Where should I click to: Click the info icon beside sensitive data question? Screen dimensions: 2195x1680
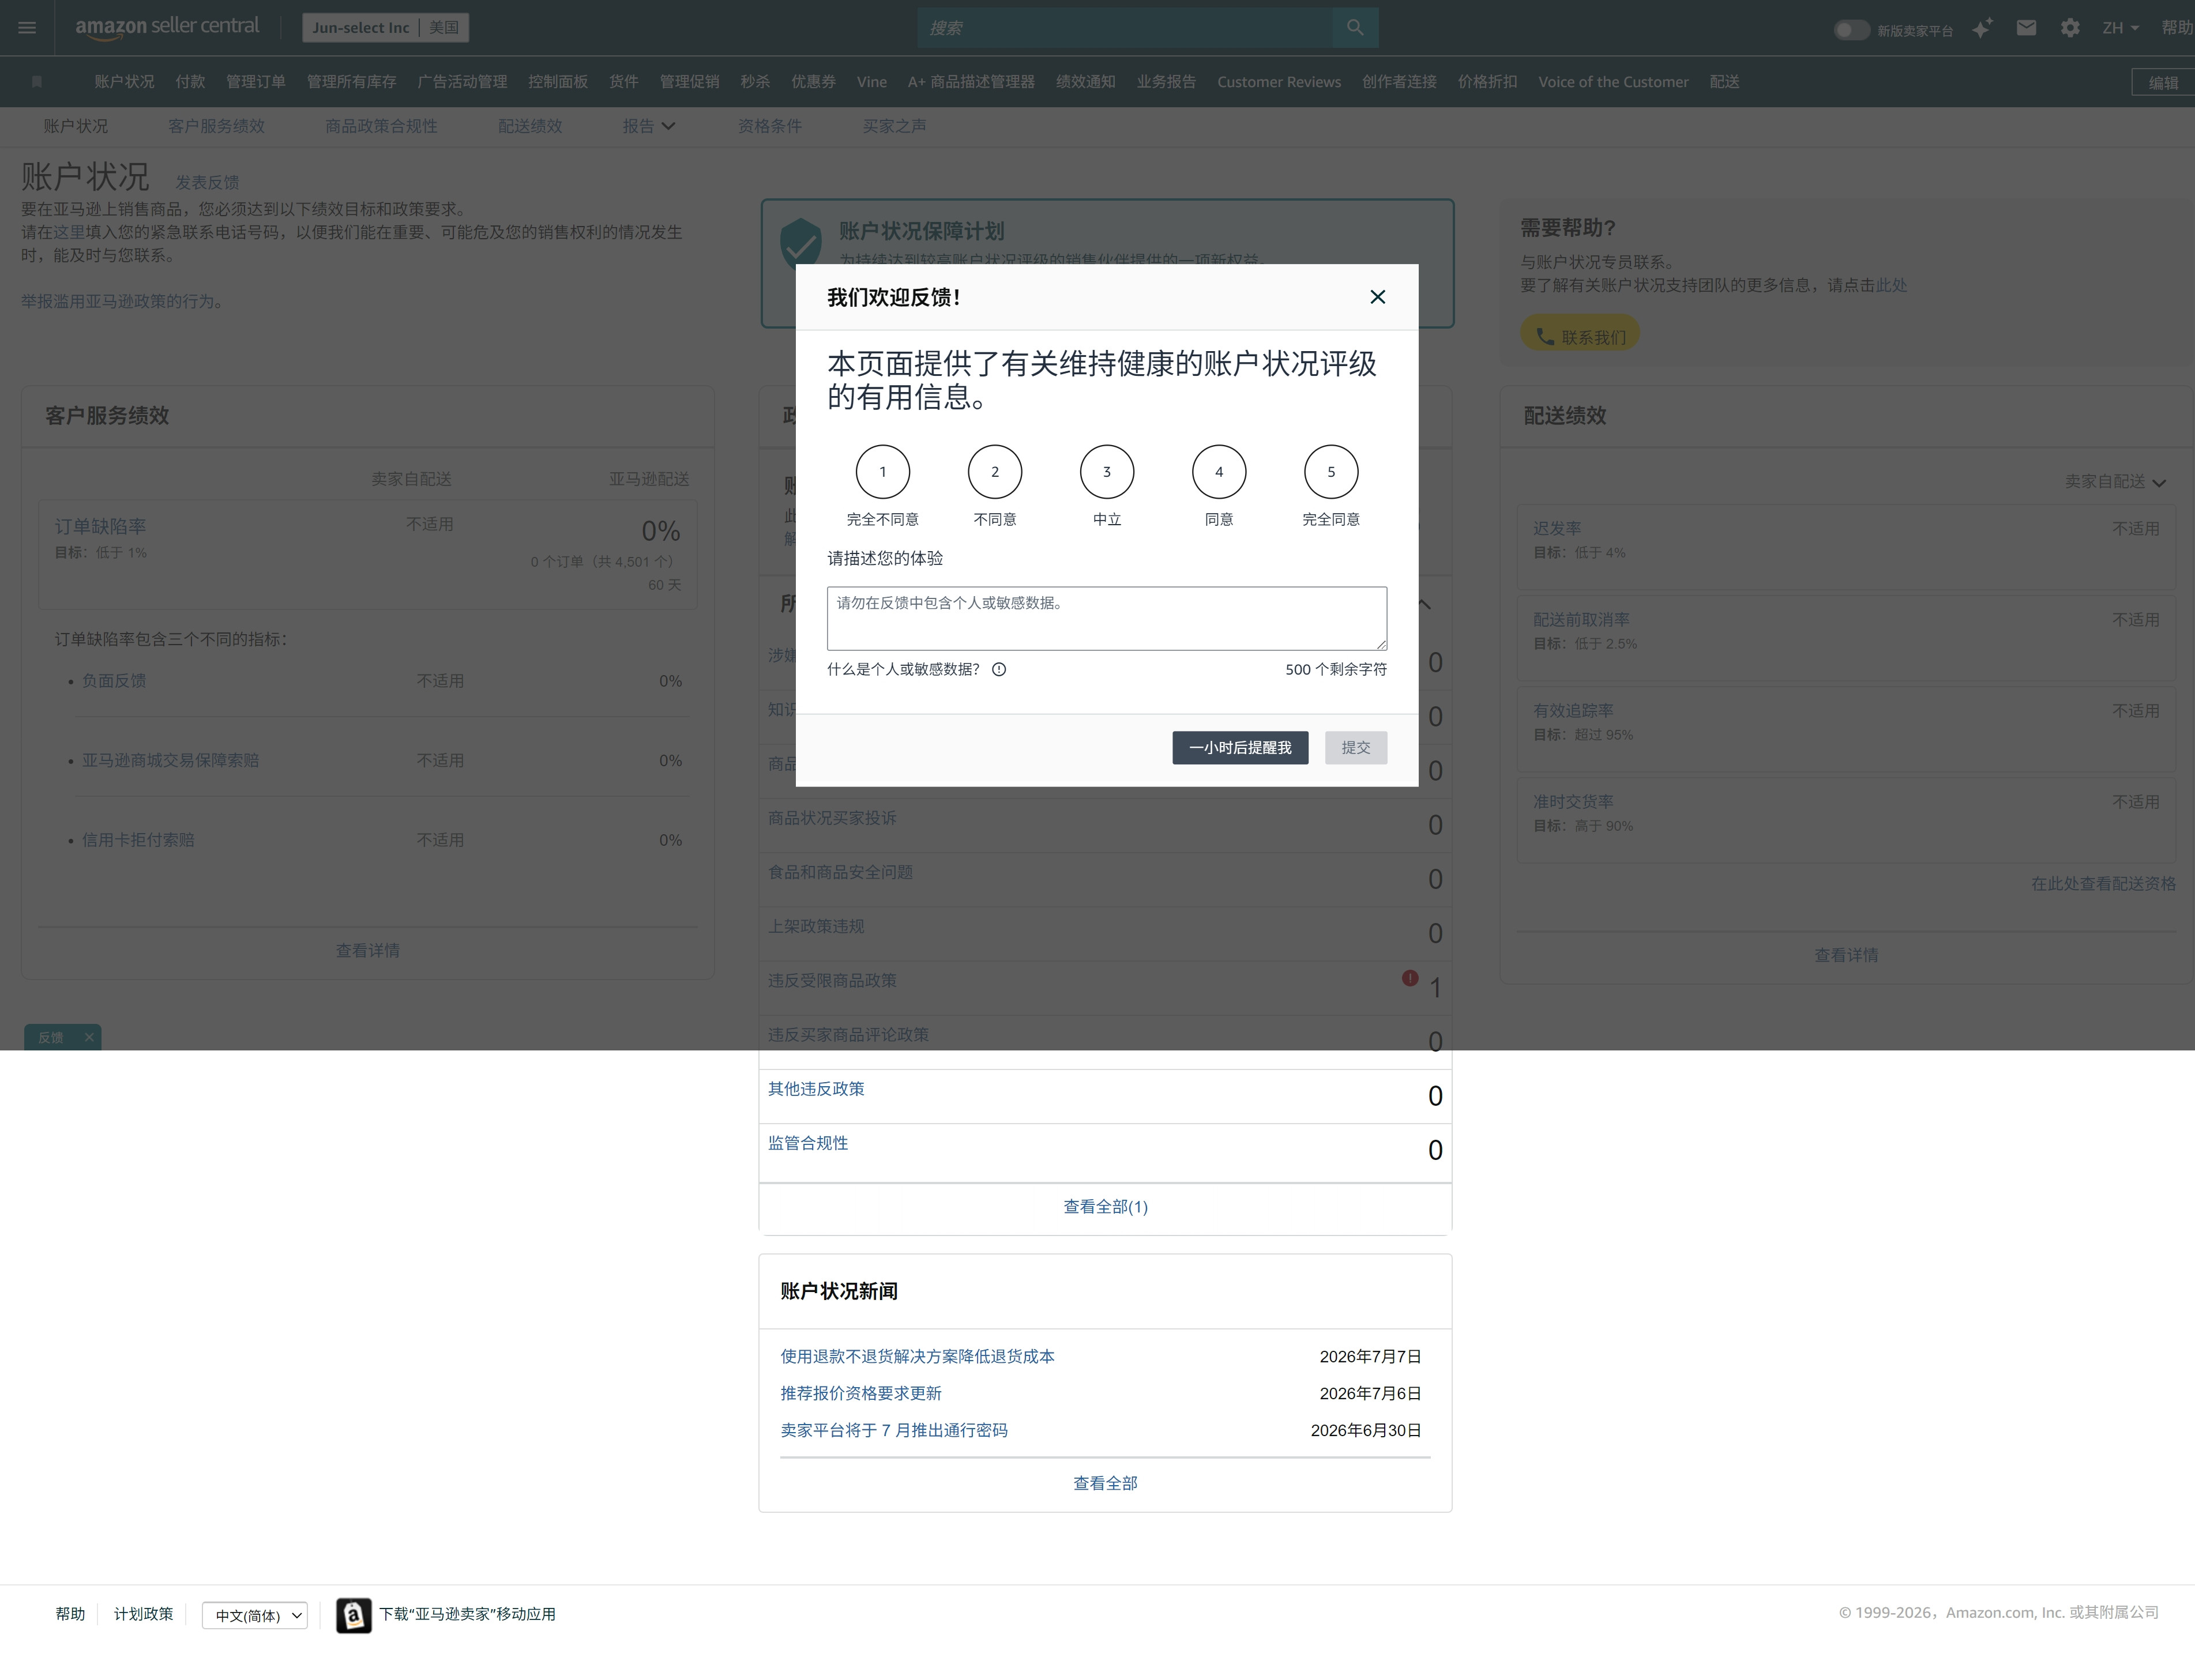click(x=998, y=670)
